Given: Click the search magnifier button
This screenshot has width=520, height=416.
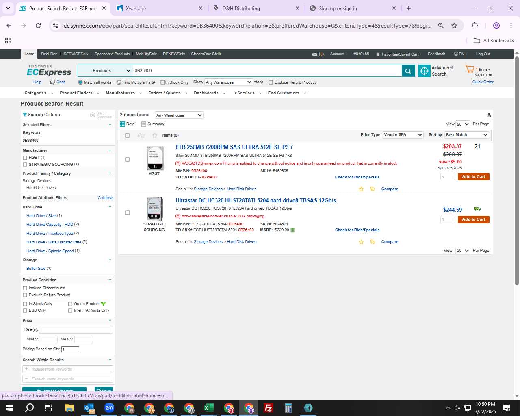Looking at the screenshot, I should pyautogui.click(x=408, y=71).
